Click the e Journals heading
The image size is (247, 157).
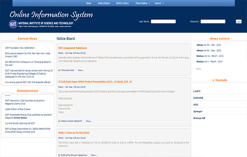tap(220, 80)
